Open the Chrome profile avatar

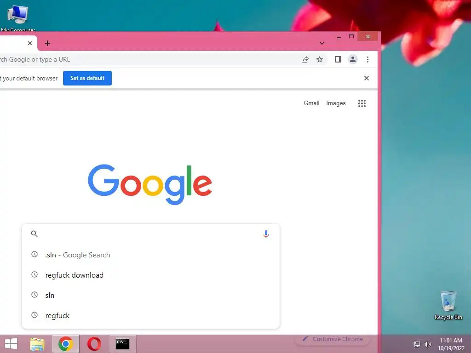(x=353, y=59)
